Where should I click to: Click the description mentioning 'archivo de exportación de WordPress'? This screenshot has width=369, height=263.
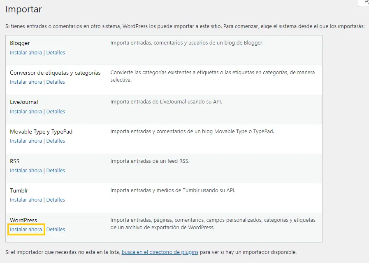[213, 224]
